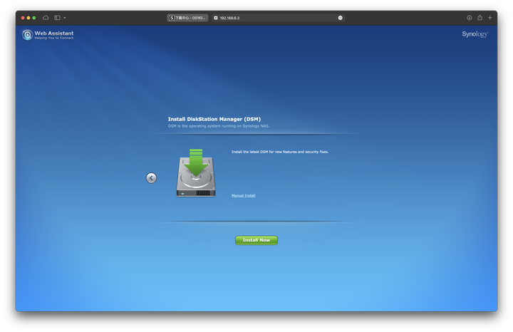Click the Install DiskStation Manager (DSM) heading
The image size is (513, 332).
214,119
